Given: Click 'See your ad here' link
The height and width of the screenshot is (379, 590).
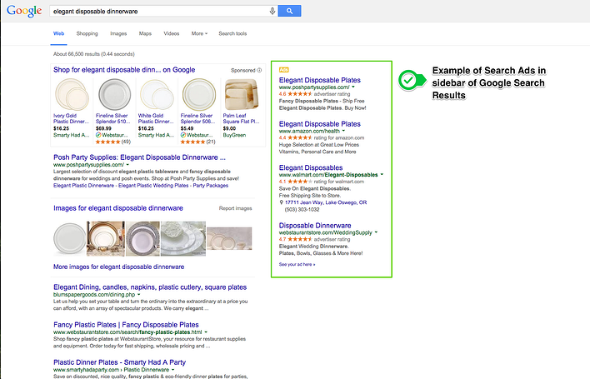Looking at the screenshot, I should [x=297, y=264].
